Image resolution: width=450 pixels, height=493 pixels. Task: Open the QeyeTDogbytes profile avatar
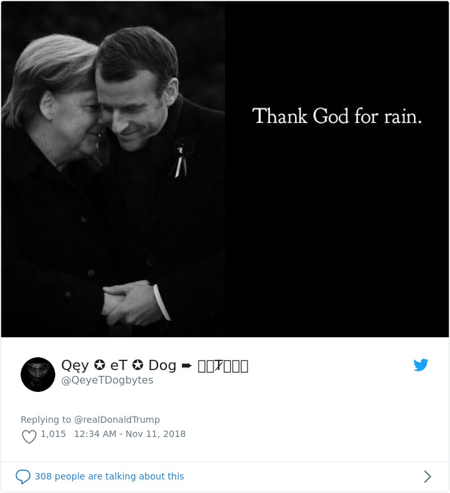[38, 375]
